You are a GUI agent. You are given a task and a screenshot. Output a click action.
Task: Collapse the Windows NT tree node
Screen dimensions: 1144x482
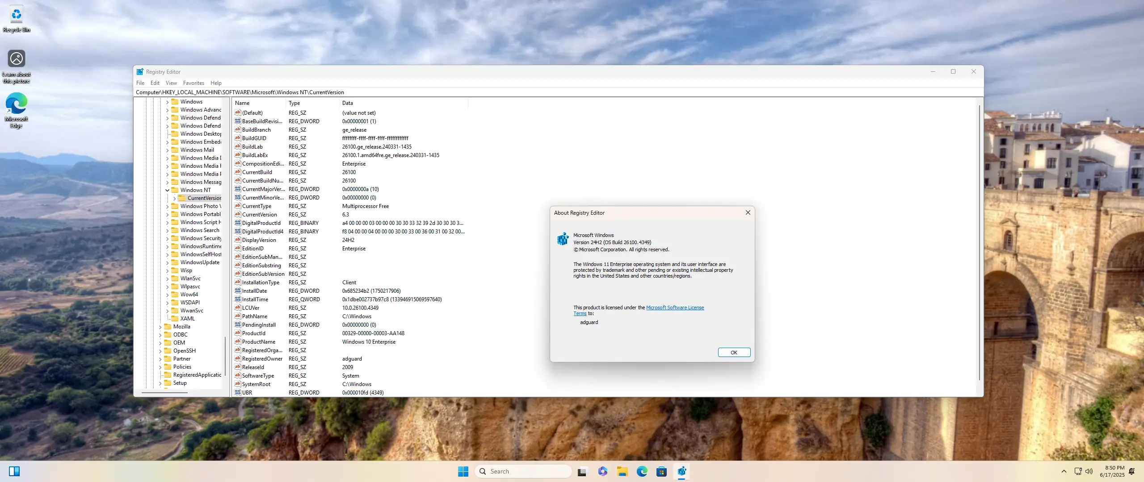tap(167, 190)
